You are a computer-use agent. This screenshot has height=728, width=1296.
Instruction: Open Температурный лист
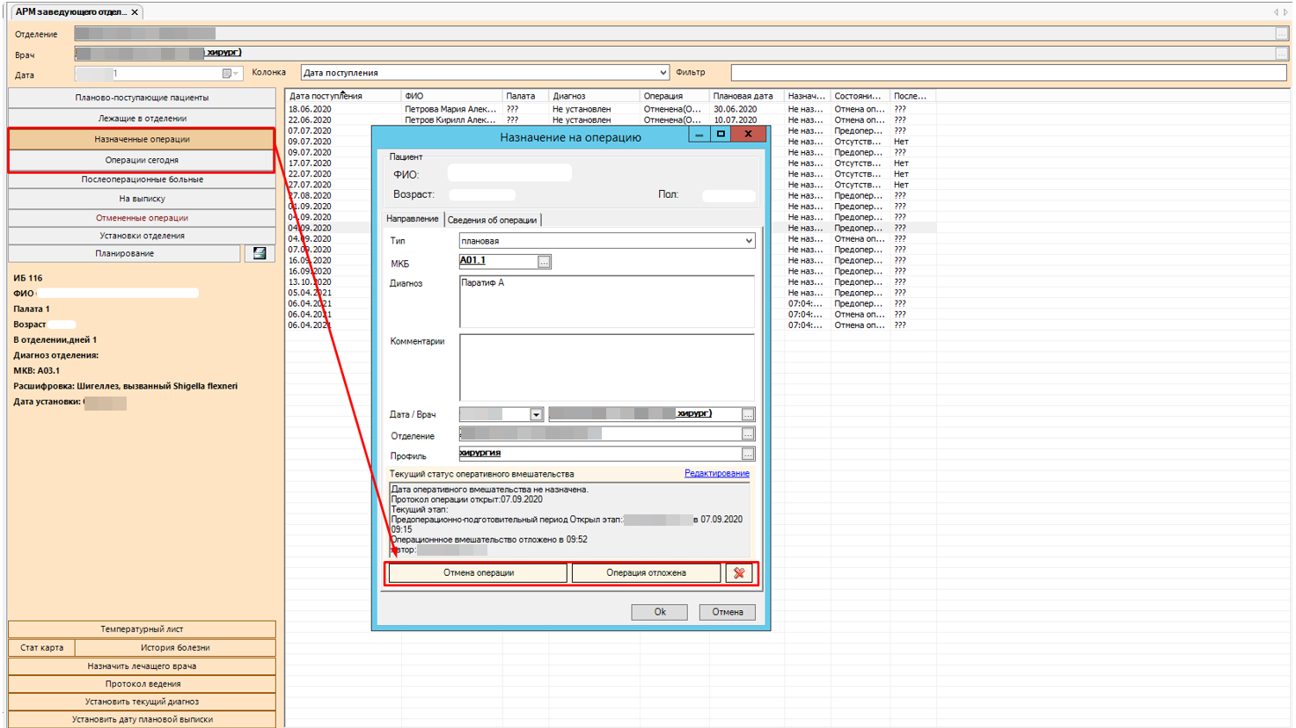142,630
